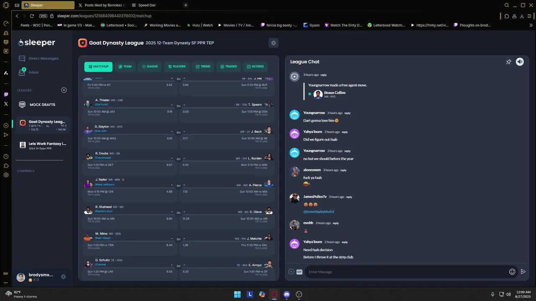The height and width of the screenshot is (301, 536).
Task: Open browser extensions cube icon
Action: (x=507, y=16)
